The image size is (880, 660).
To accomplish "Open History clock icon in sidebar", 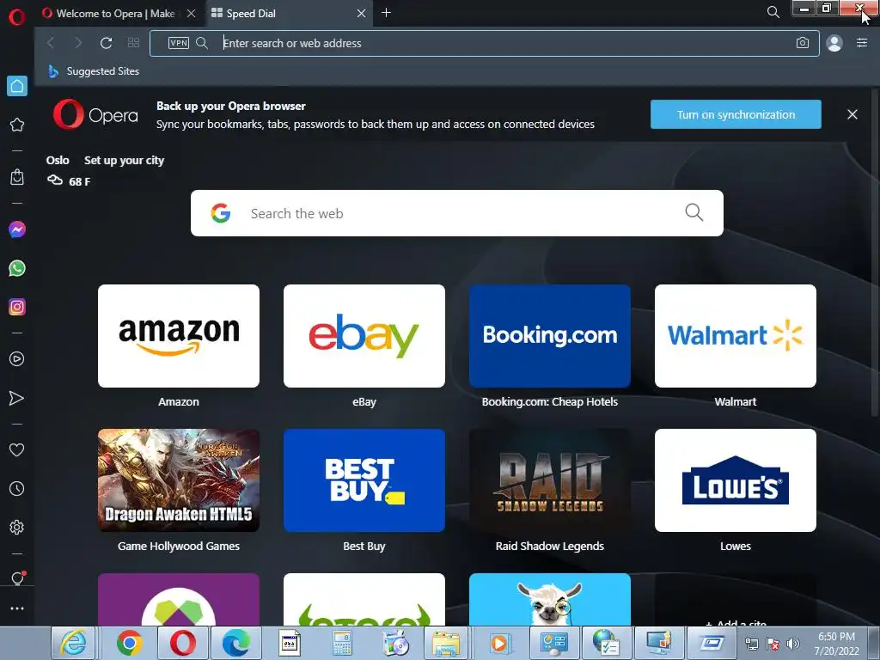I will [17, 489].
